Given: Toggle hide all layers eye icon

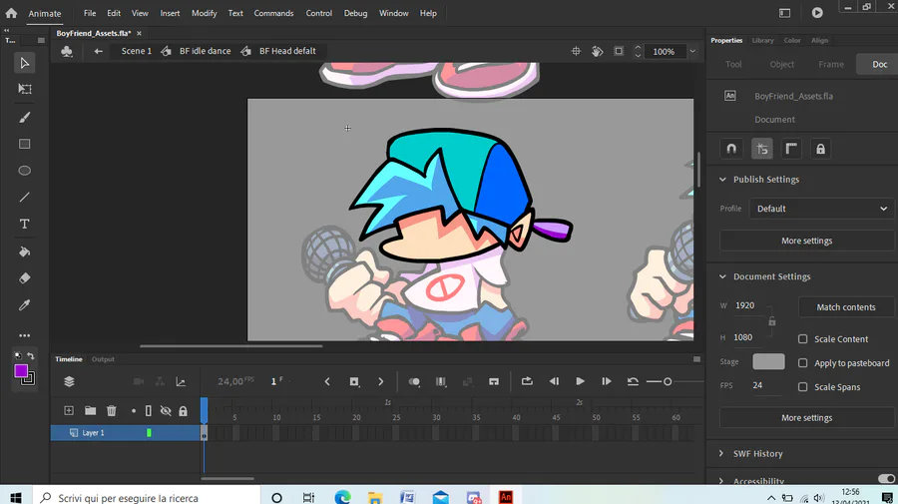Looking at the screenshot, I should tap(166, 410).
